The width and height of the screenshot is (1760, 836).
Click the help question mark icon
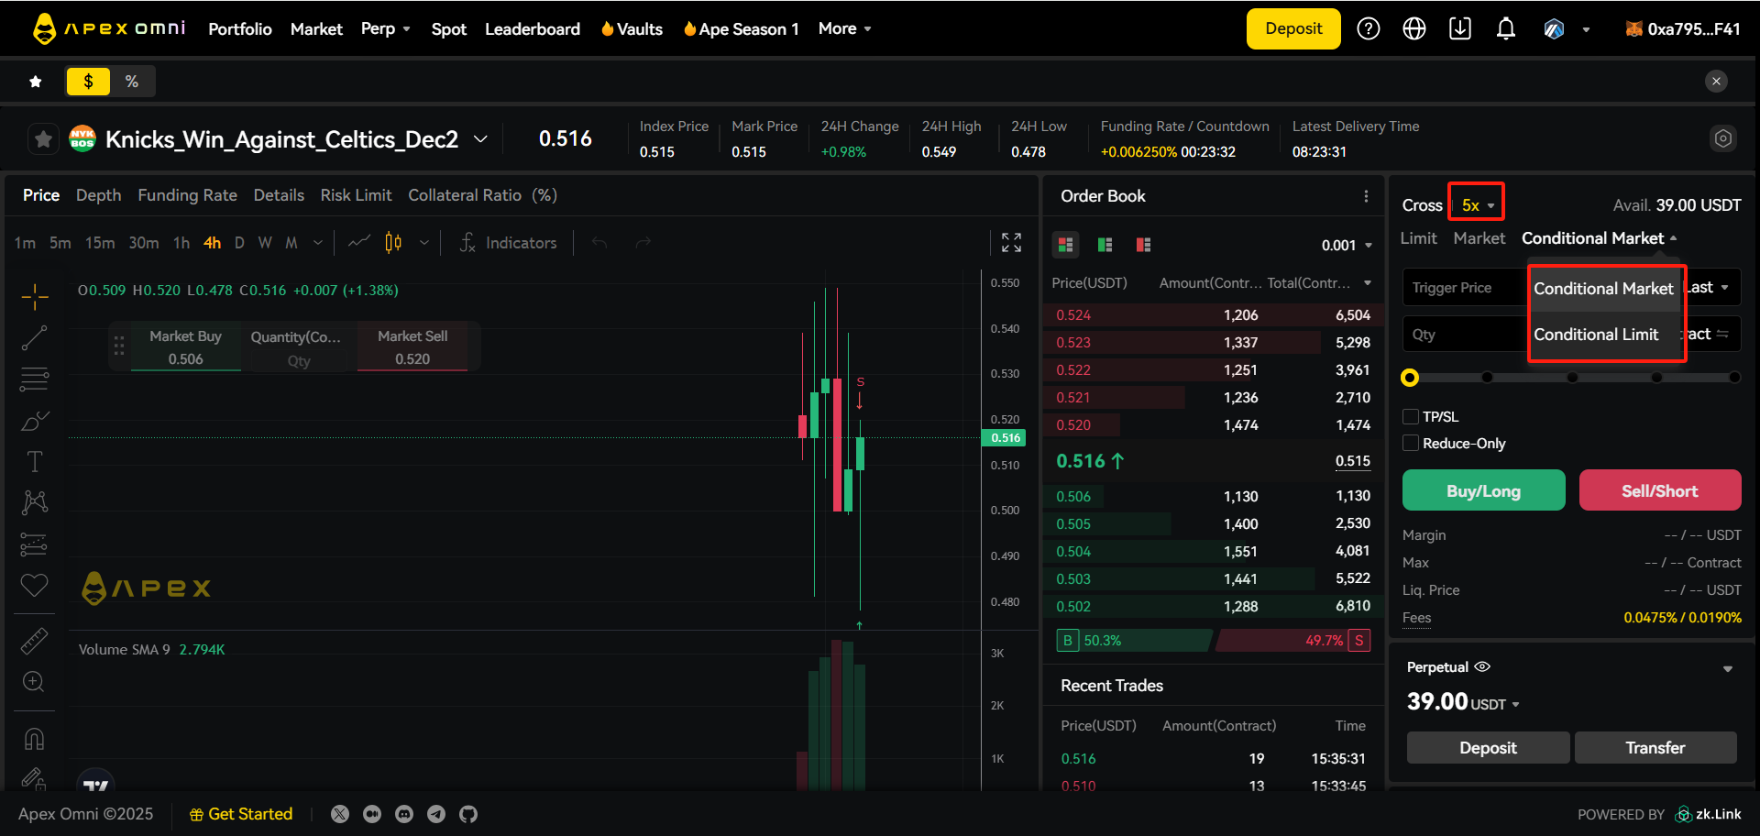click(1368, 29)
